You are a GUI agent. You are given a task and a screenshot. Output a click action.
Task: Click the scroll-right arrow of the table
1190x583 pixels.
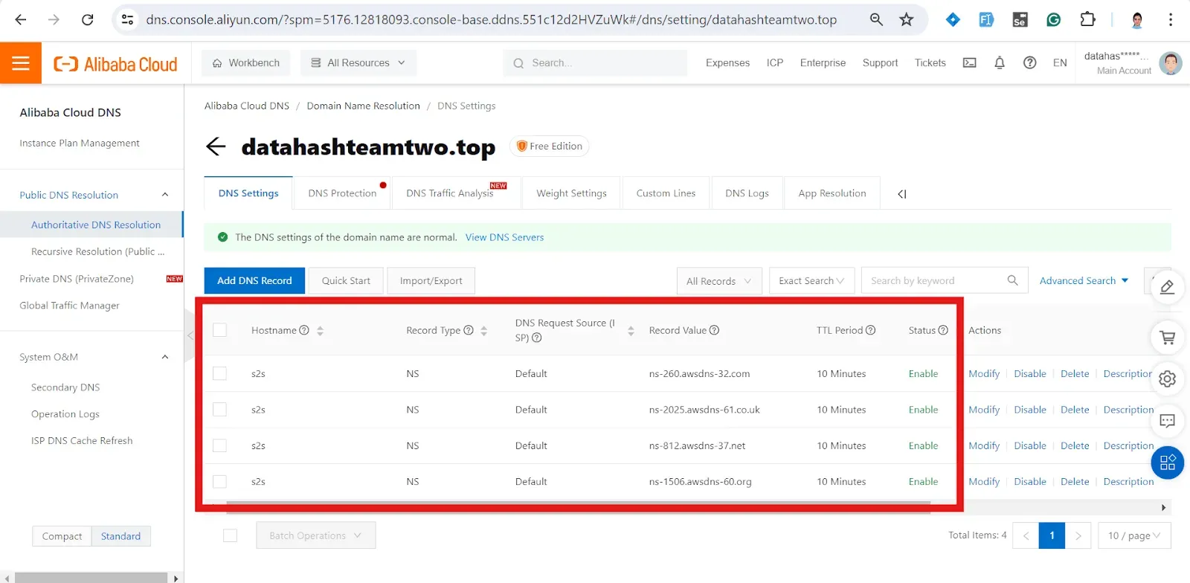tap(1163, 507)
